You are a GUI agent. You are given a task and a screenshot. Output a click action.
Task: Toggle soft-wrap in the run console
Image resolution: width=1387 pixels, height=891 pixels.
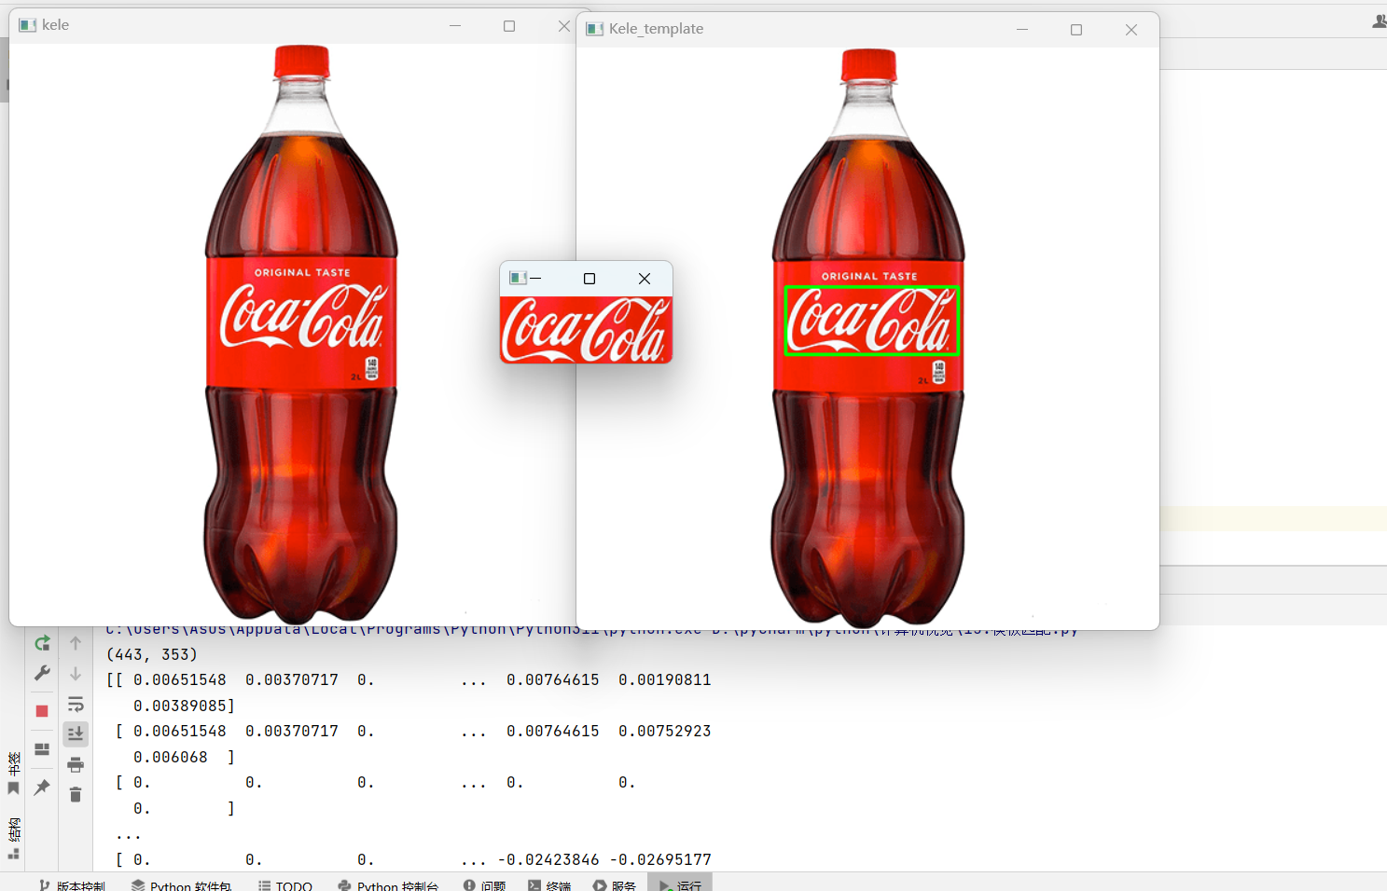click(76, 704)
